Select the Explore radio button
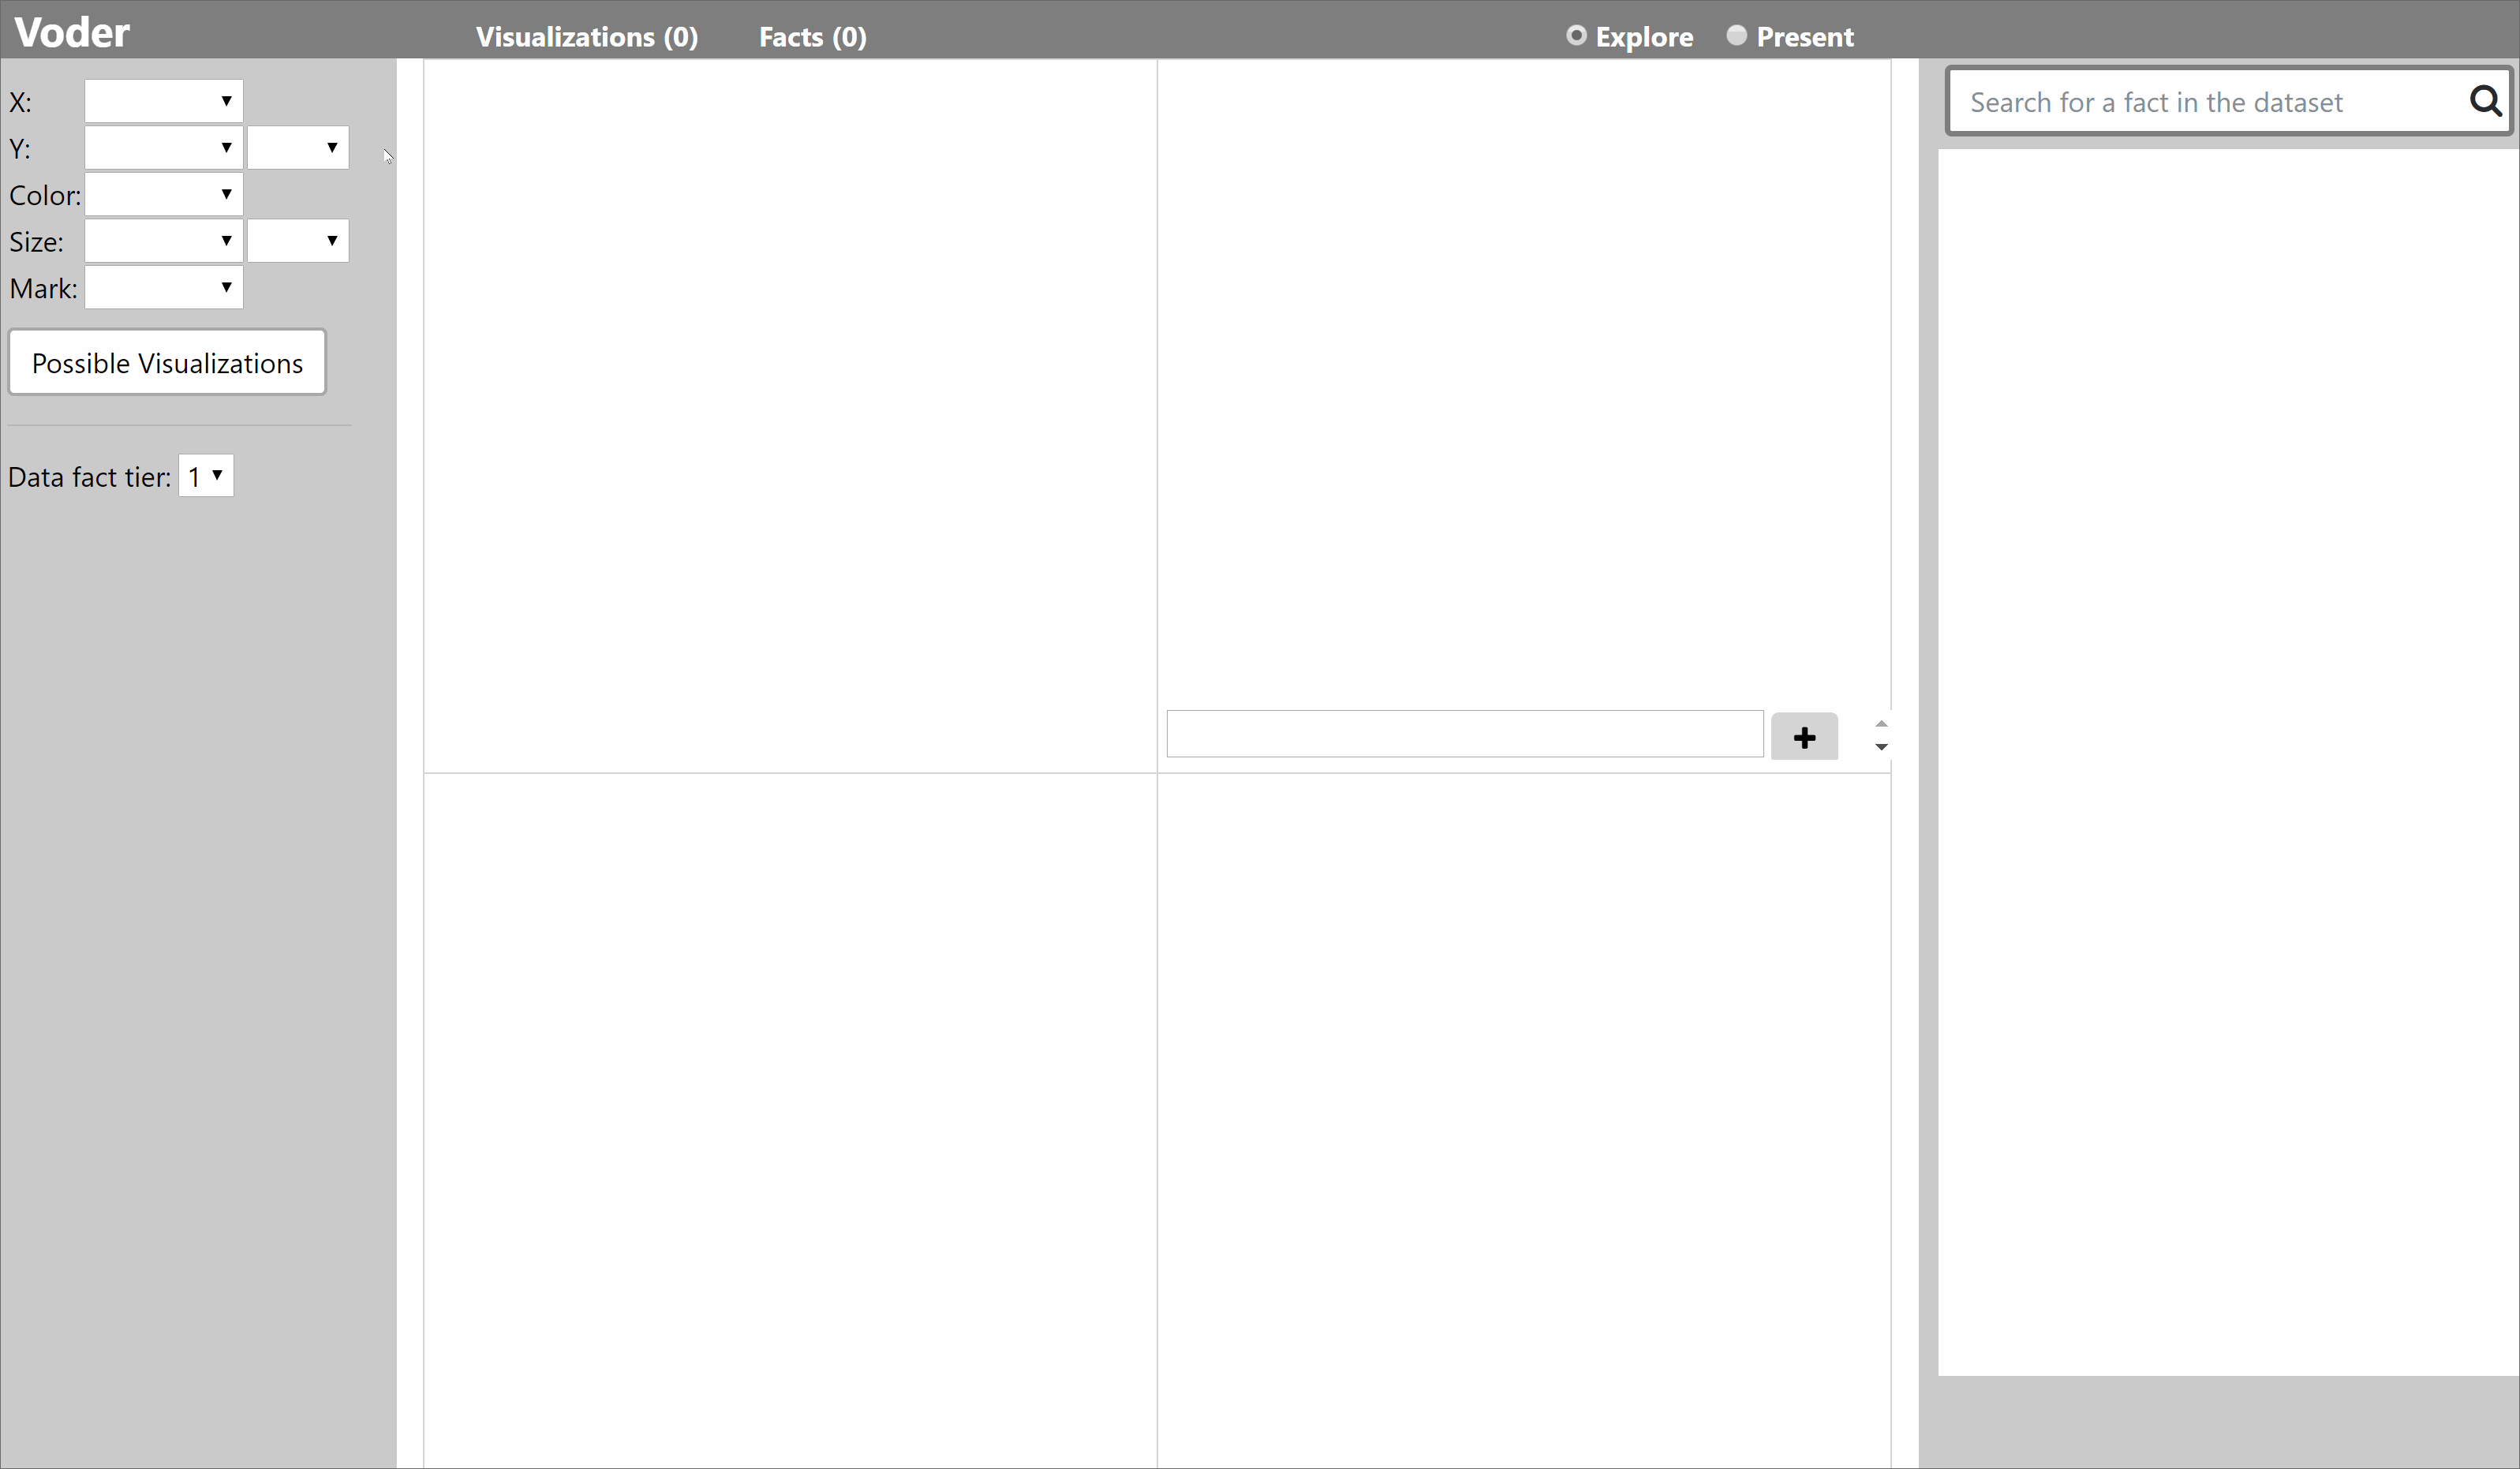The height and width of the screenshot is (1469, 2520). tap(1576, 36)
